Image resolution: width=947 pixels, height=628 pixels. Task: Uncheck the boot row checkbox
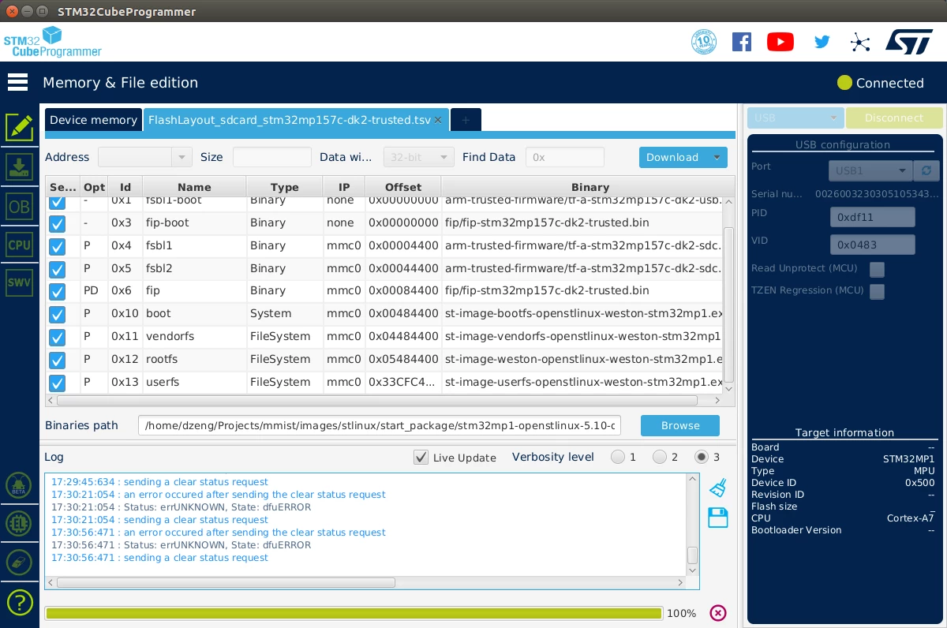tap(57, 315)
